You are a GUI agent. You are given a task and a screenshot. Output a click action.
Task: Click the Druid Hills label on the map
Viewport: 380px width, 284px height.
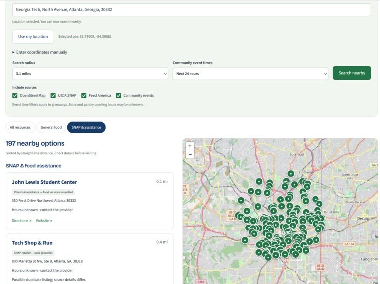(x=331, y=212)
